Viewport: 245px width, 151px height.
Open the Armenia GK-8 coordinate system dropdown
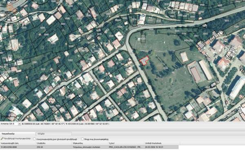pyautogui.click(x=11, y=124)
